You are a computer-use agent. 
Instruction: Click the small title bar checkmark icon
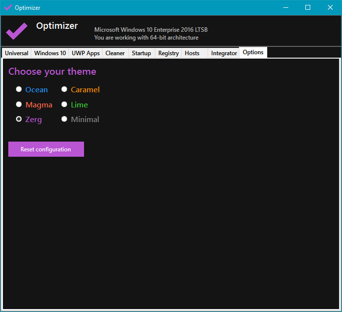point(8,7)
